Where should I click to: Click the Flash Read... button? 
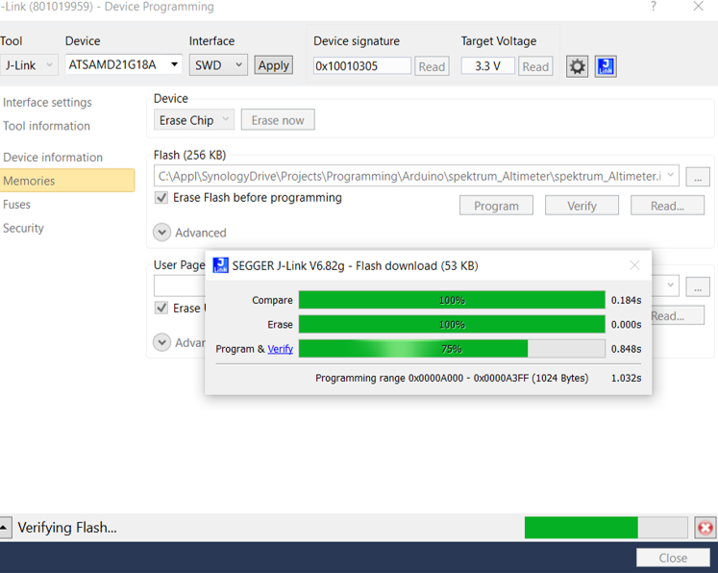tap(667, 206)
